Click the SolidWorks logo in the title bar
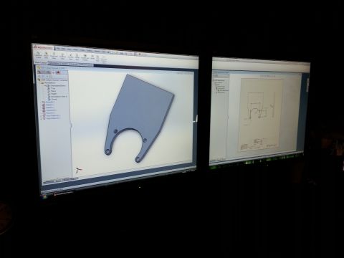The width and height of the screenshot is (344, 258). coord(43,47)
